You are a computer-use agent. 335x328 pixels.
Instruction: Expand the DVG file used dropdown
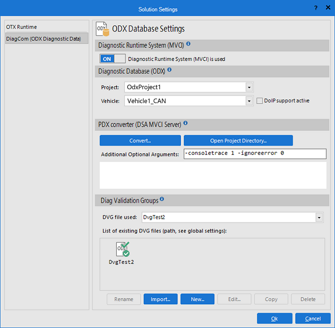pyautogui.click(x=319, y=218)
